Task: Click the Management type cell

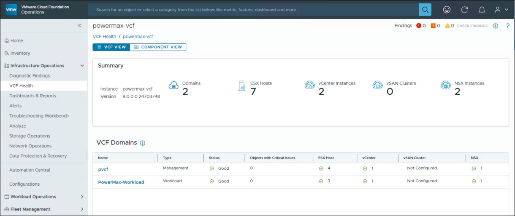Action: pos(176,168)
